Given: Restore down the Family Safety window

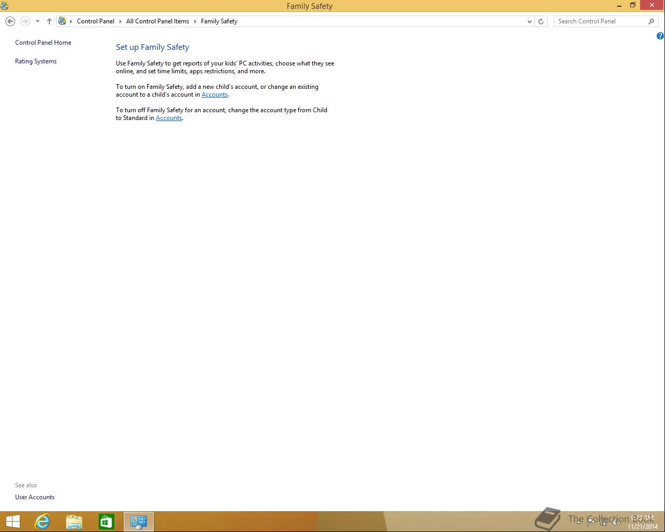Looking at the screenshot, I should [633, 6].
